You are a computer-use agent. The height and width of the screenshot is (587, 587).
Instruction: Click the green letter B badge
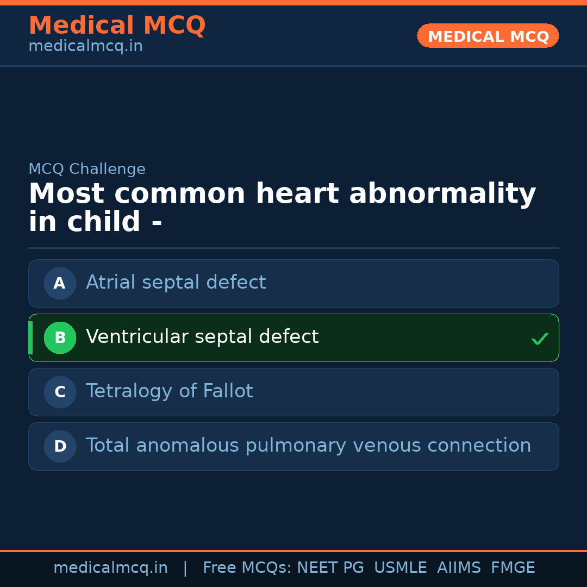click(x=60, y=338)
